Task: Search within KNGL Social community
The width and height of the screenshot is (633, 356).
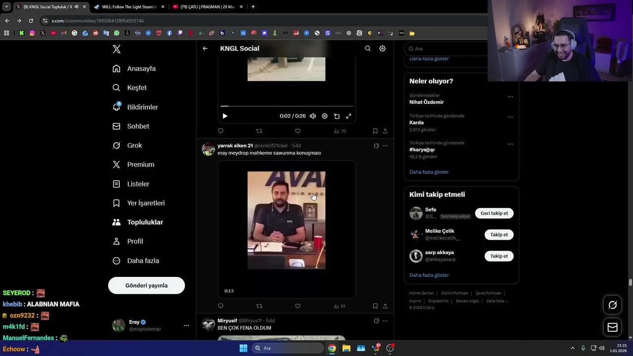Action: coord(367,48)
